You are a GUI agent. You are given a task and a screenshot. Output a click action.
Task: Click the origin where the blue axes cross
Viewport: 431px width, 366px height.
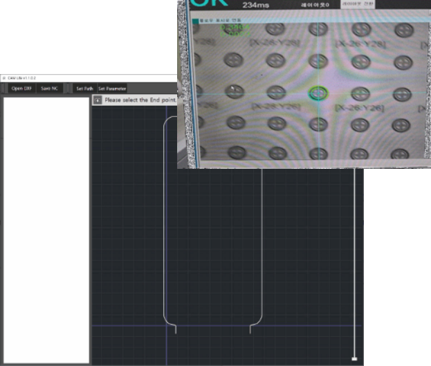167,325
